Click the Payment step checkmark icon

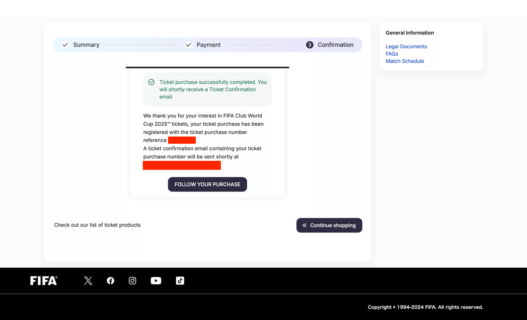pos(188,45)
